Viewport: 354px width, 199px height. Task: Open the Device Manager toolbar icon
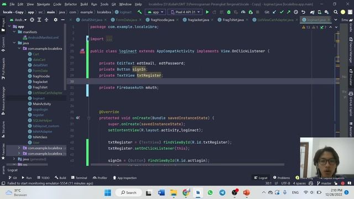coord(320,12)
